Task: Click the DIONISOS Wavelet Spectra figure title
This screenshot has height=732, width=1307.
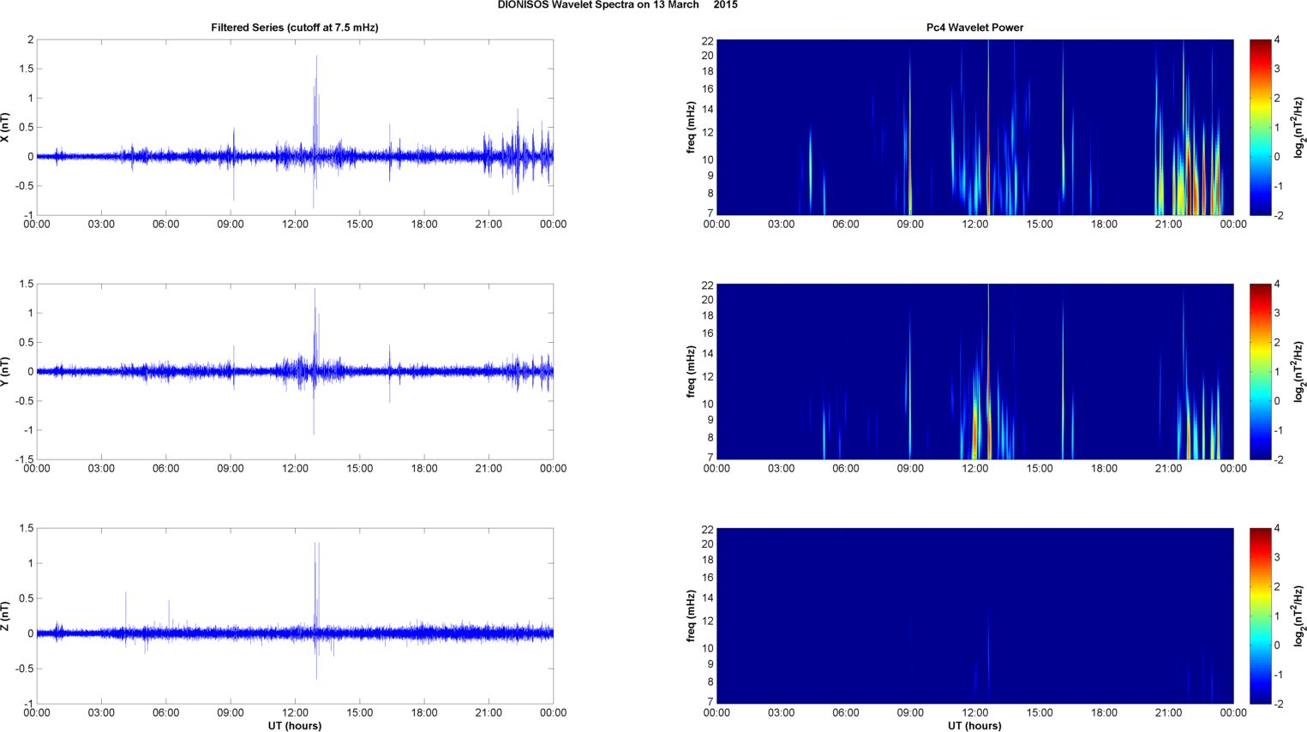Action: tap(617, 5)
